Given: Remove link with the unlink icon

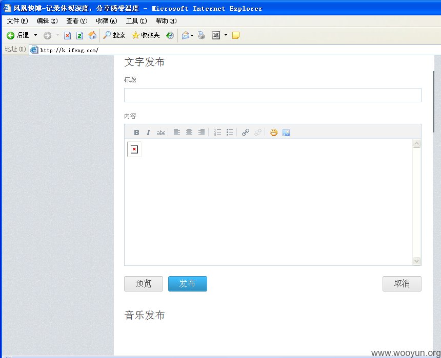Looking at the screenshot, I should [258, 132].
